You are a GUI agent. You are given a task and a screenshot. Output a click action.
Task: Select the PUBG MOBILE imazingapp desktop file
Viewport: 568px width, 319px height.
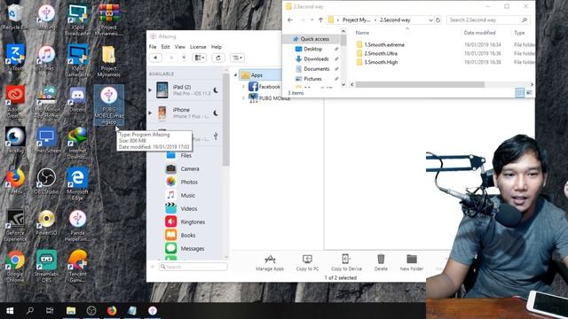pos(109,105)
